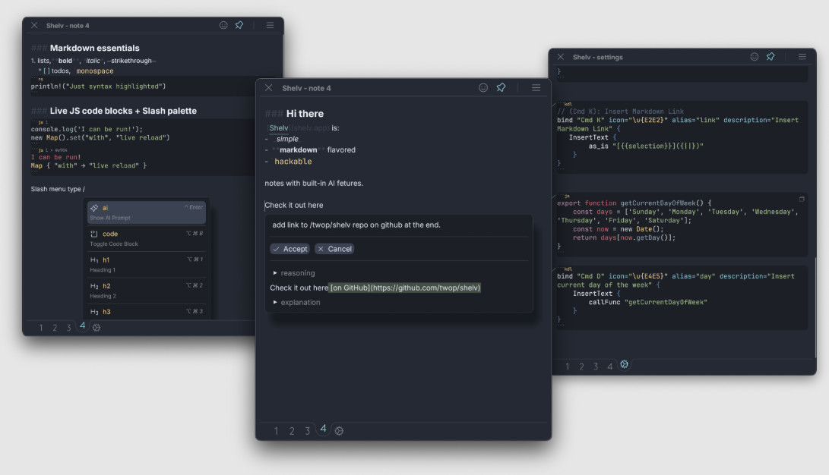
Task: Accept the AI suggestion
Action: [290, 249]
